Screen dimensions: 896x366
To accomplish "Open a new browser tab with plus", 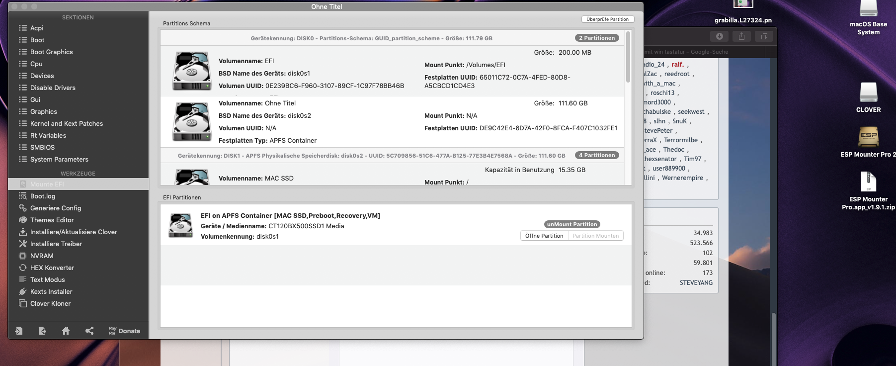I will coord(771,52).
